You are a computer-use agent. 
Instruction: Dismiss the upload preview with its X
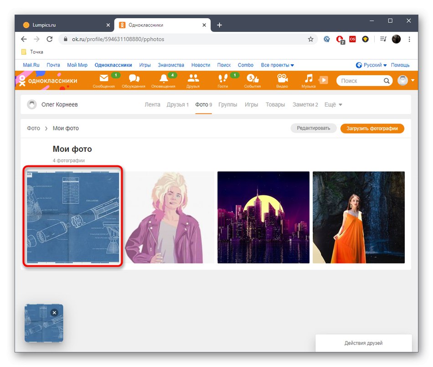click(x=54, y=313)
